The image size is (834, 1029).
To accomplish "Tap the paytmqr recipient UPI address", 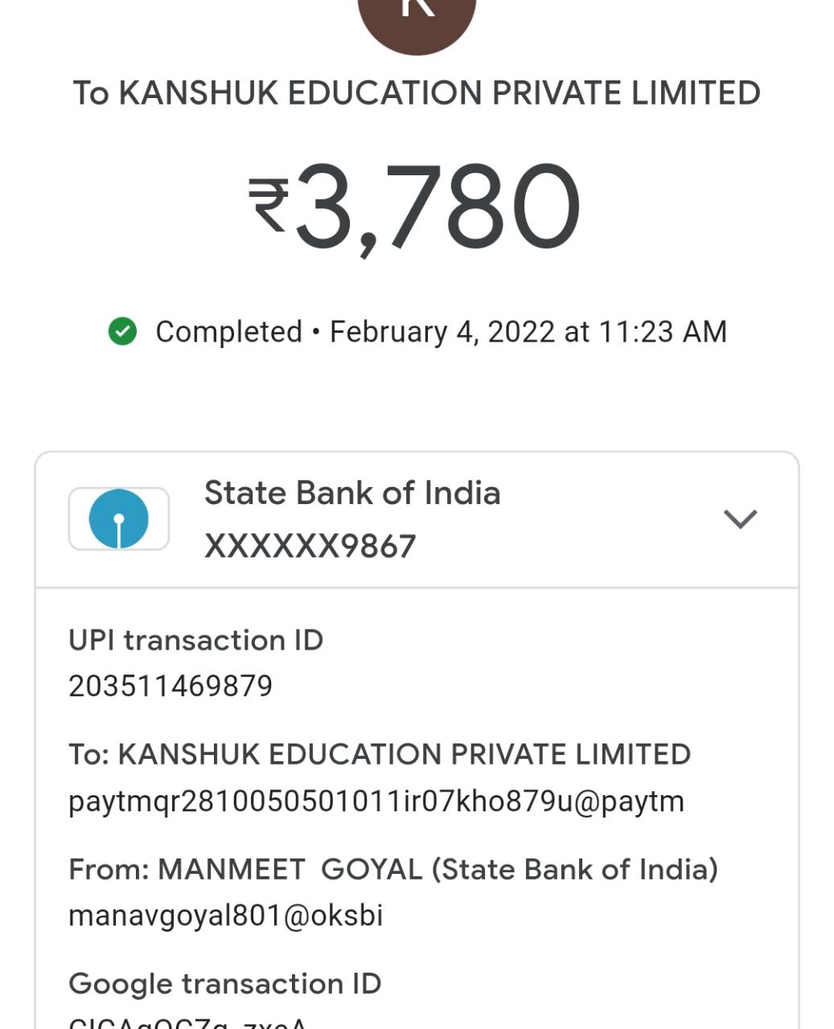I will point(376,801).
